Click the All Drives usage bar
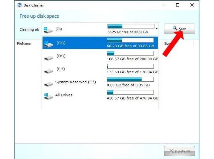214x159 pixels. click(x=130, y=92)
